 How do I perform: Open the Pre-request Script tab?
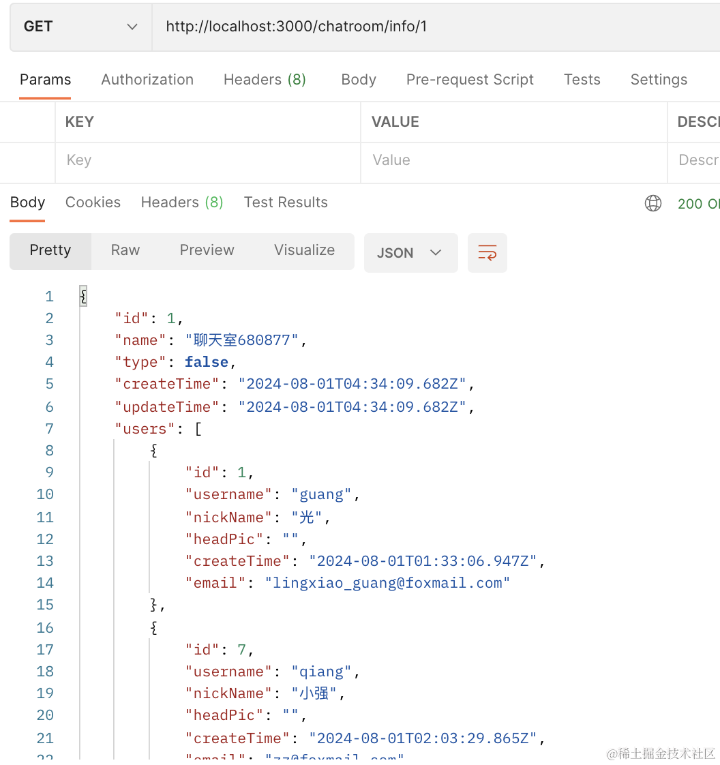(470, 80)
